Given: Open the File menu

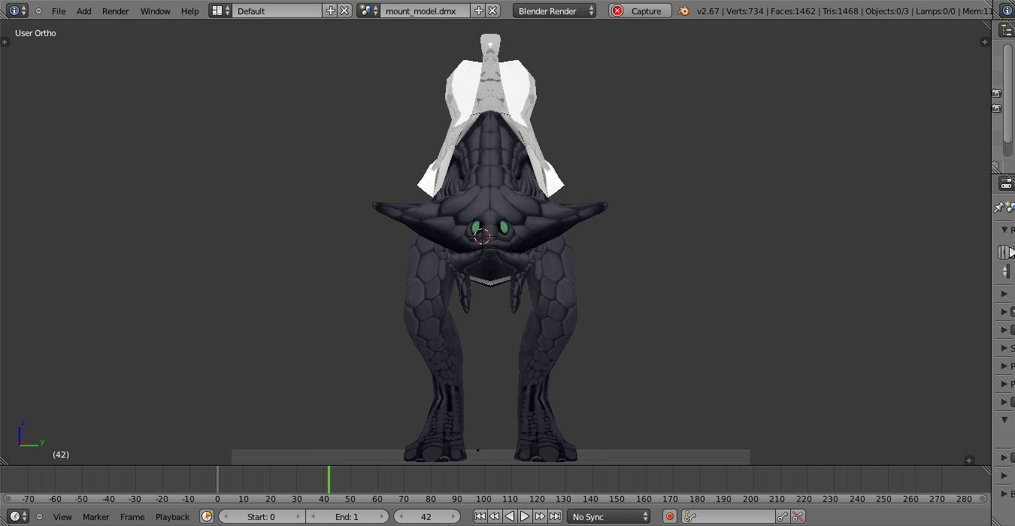Looking at the screenshot, I should 59,11.
